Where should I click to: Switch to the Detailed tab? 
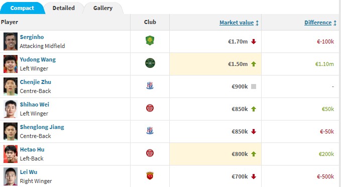click(x=63, y=8)
